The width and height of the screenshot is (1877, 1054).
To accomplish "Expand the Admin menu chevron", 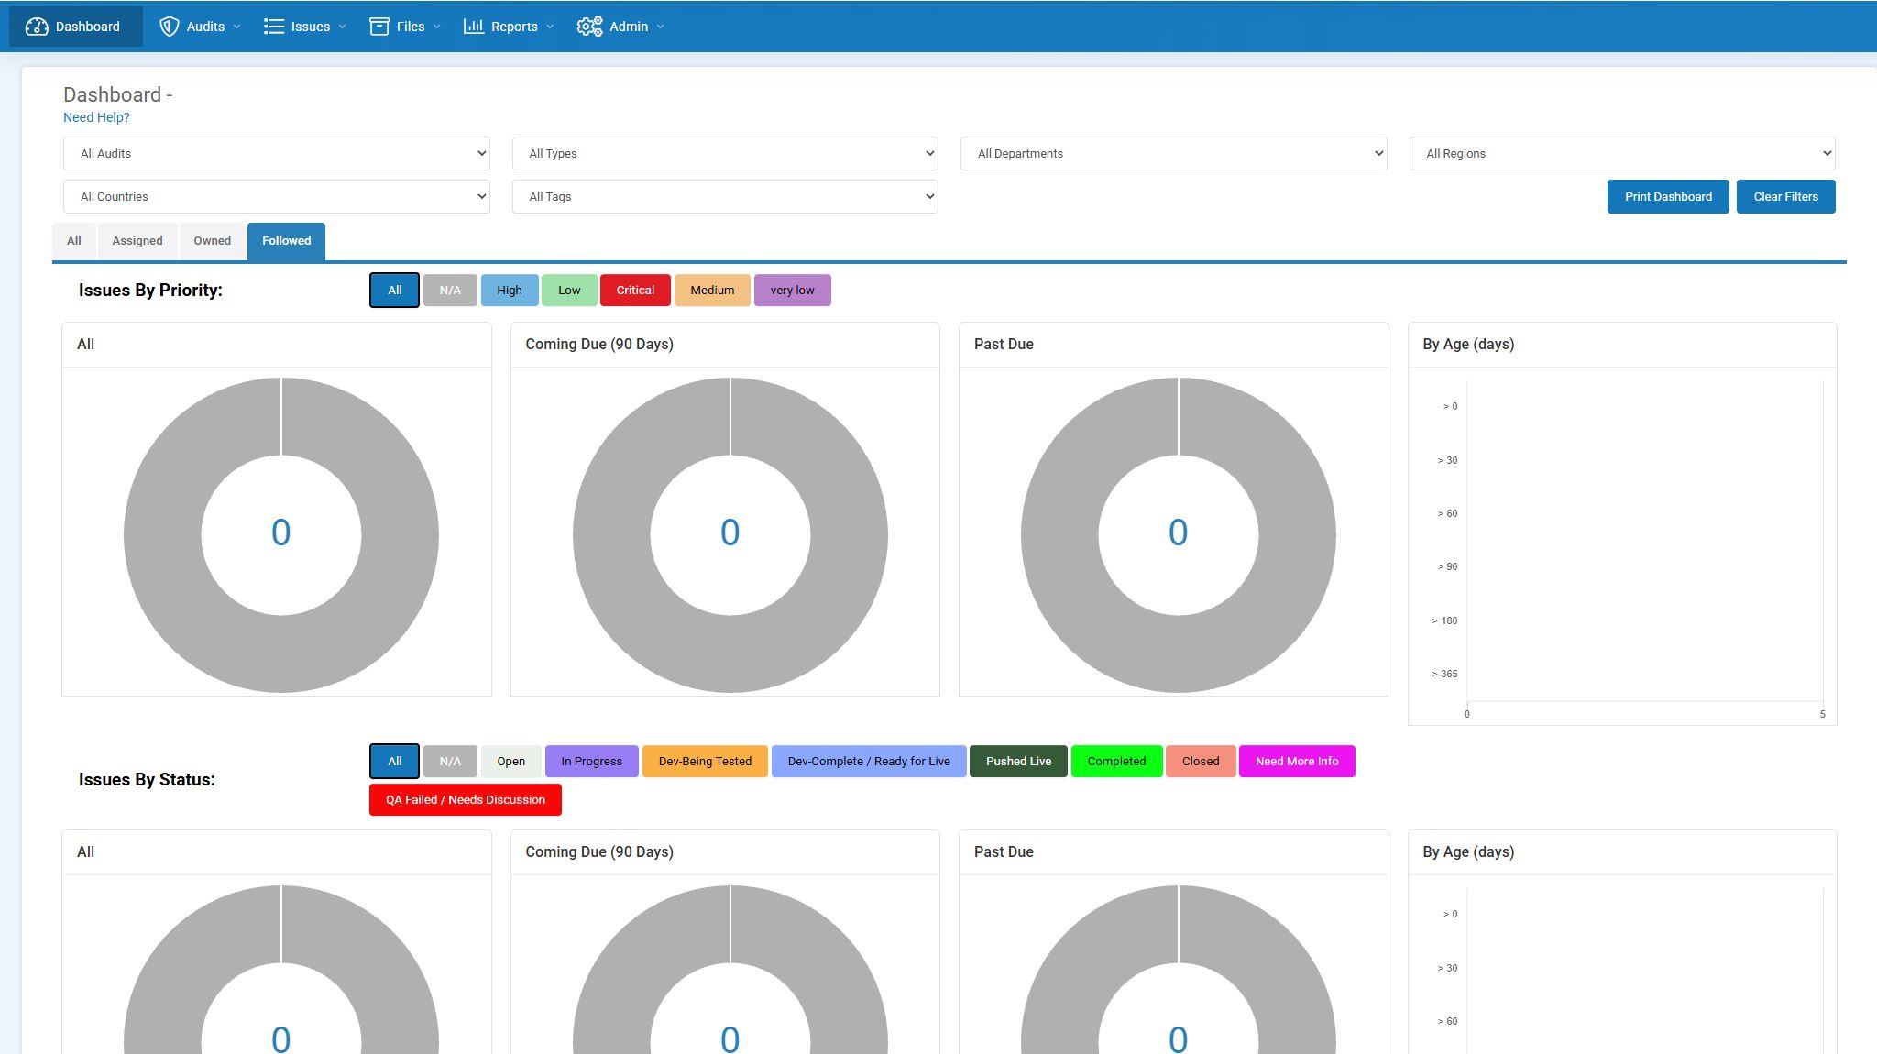I will click(x=660, y=27).
